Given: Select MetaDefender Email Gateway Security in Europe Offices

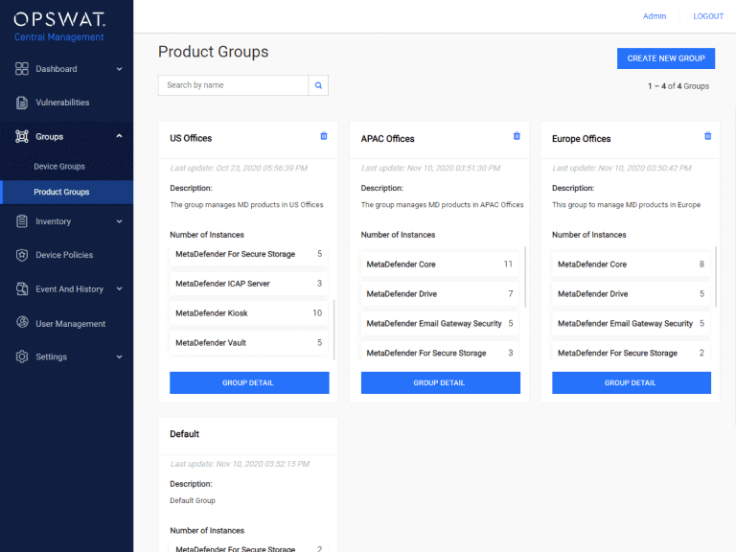Looking at the screenshot, I should [631, 323].
